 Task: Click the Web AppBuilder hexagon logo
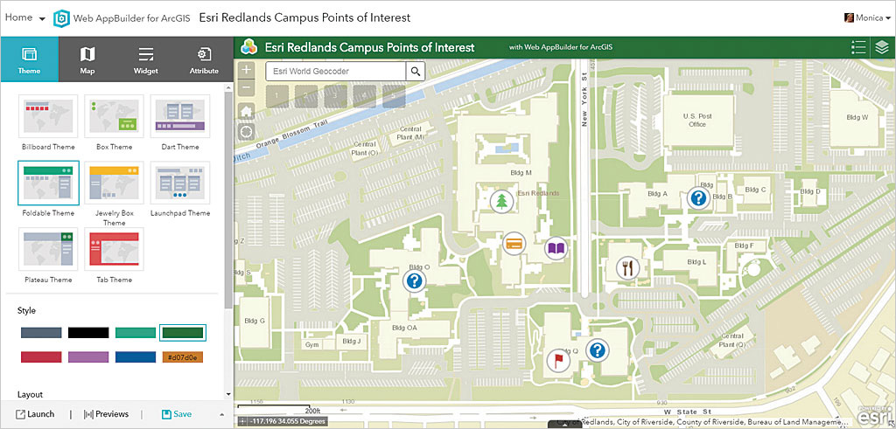click(61, 18)
